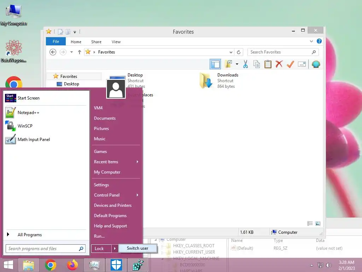The image size is (362, 272).
Task: Click the red X Delete icon
Action: (x=279, y=64)
